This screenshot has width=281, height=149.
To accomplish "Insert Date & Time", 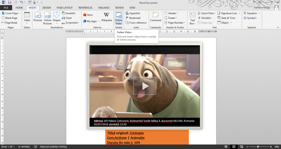I will coord(226,18).
